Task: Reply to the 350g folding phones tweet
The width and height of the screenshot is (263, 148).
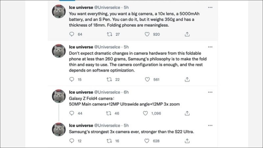Action: pos(71,34)
